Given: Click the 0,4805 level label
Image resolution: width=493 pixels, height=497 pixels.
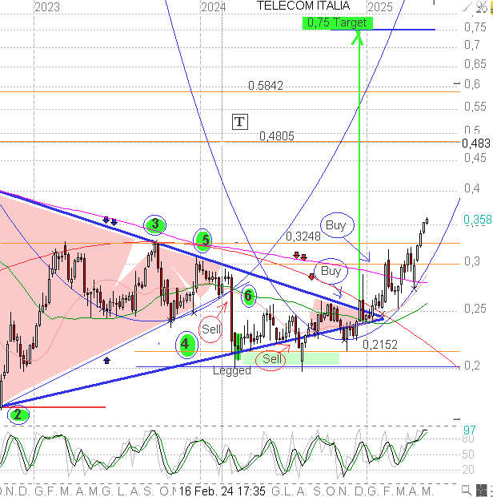Looking at the screenshot, I should coord(277,136).
